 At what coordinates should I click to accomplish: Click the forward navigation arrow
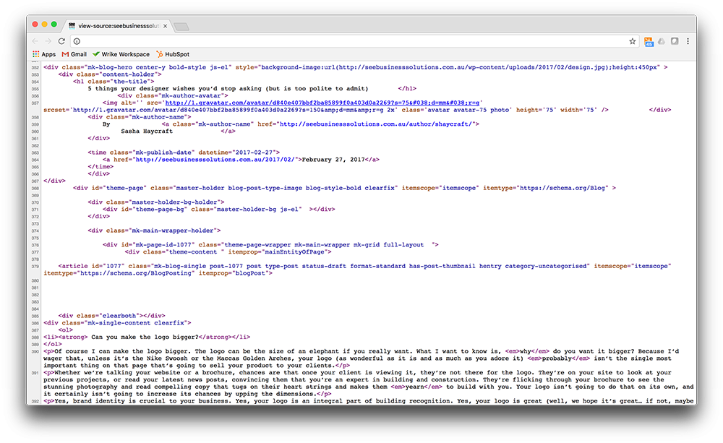48,41
